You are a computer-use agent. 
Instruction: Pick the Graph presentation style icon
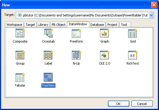pyautogui.click(x=104, y=33)
